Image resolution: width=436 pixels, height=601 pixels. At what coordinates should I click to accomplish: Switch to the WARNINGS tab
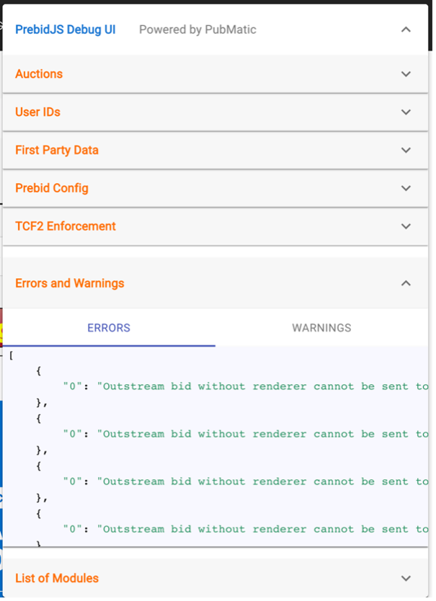(x=321, y=328)
